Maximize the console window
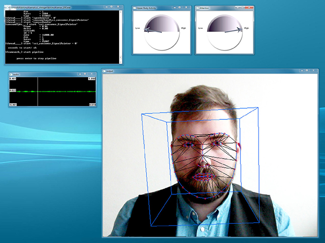Screen dimensions: 325x243 coord(111,7)
